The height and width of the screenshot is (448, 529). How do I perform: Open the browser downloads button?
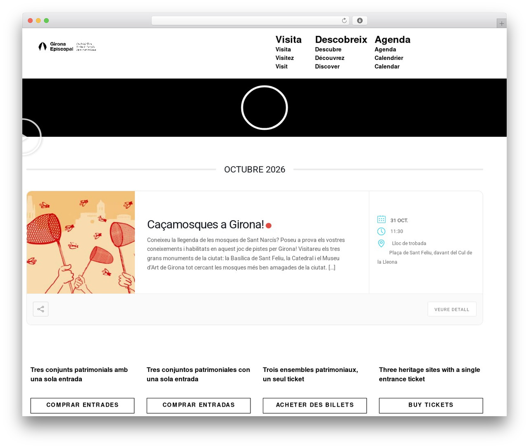[x=360, y=21]
